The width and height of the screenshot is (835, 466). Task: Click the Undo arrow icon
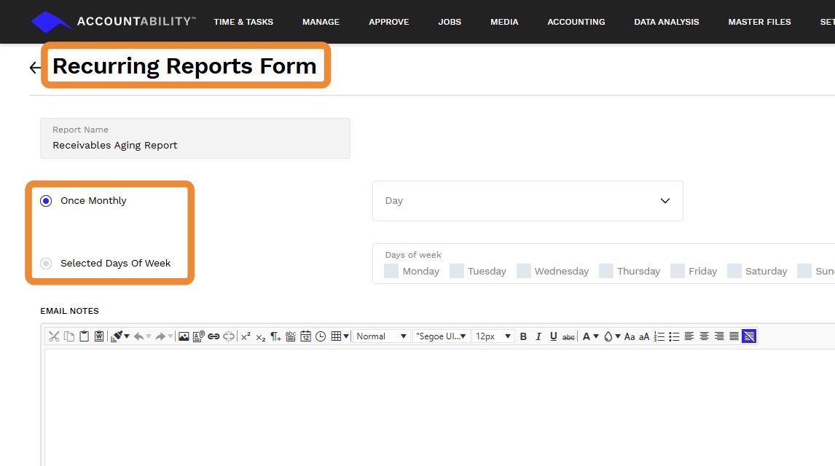coord(139,336)
